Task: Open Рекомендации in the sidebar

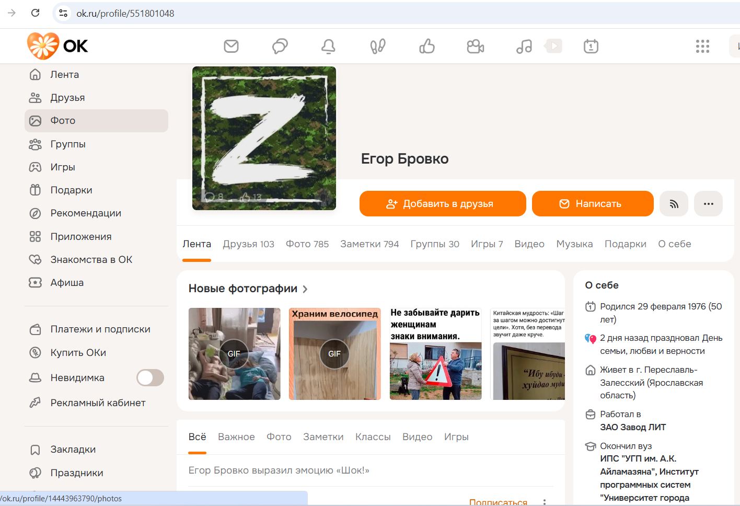Action: pos(96,213)
